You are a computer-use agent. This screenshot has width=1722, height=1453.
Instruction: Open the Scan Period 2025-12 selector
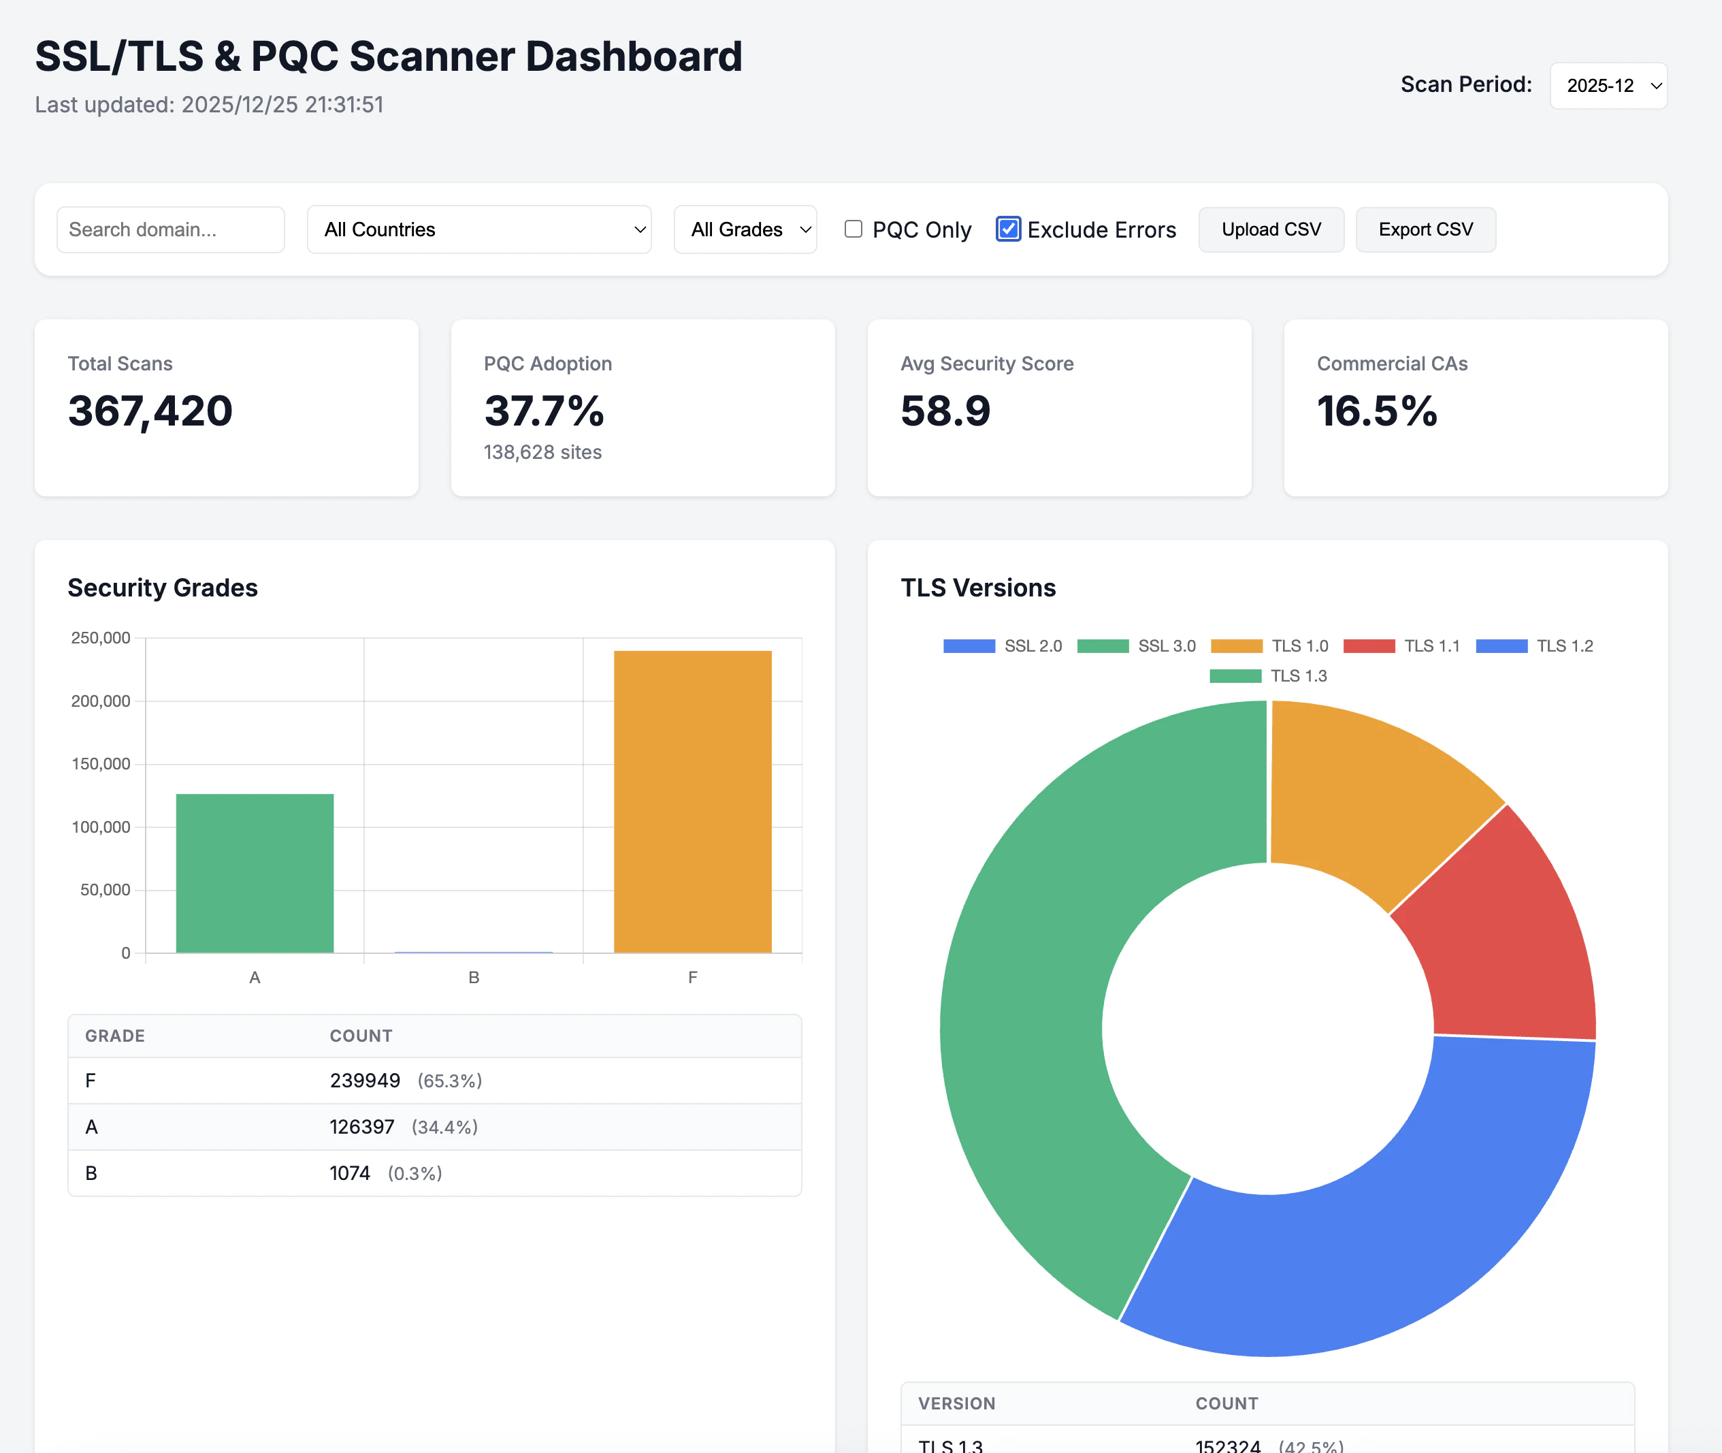pyautogui.click(x=1608, y=86)
